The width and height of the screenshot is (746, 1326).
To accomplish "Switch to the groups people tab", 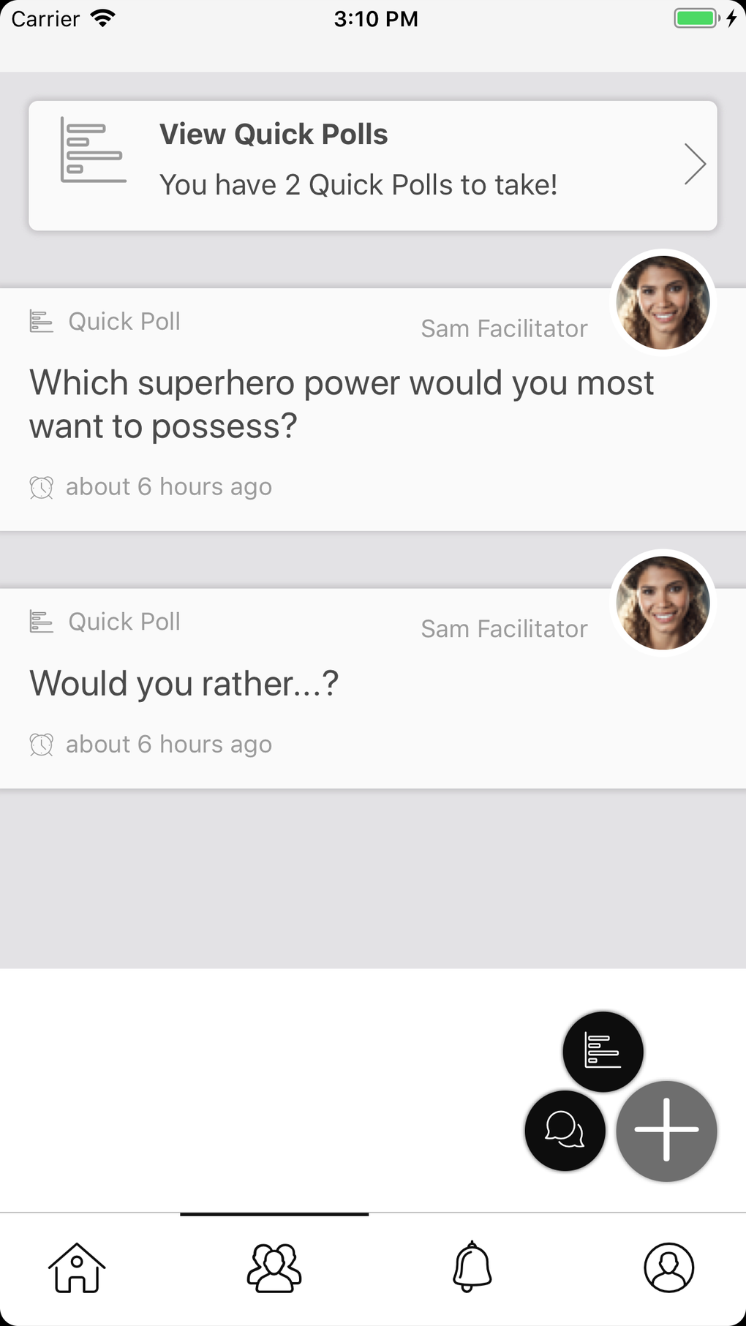I will coord(274,1267).
